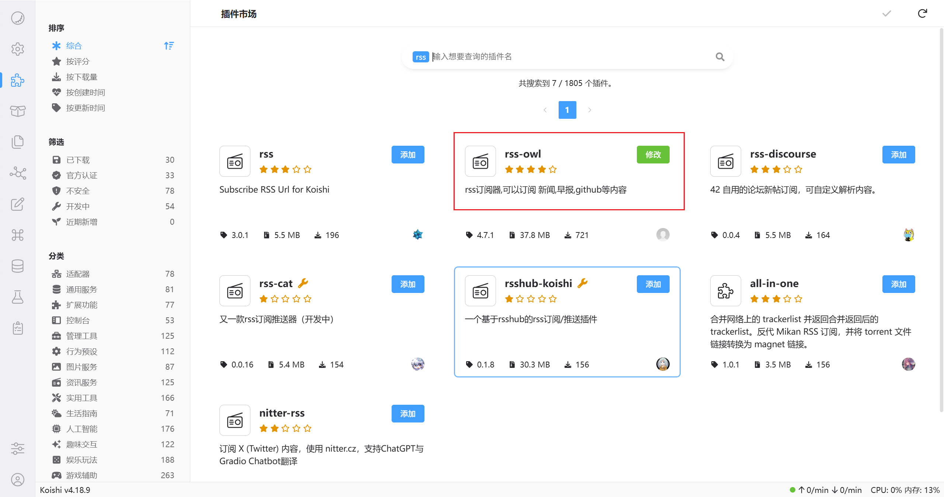Toggle the 官方认证 filter
The height and width of the screenshot is (497, 944).
coord(82,175)
